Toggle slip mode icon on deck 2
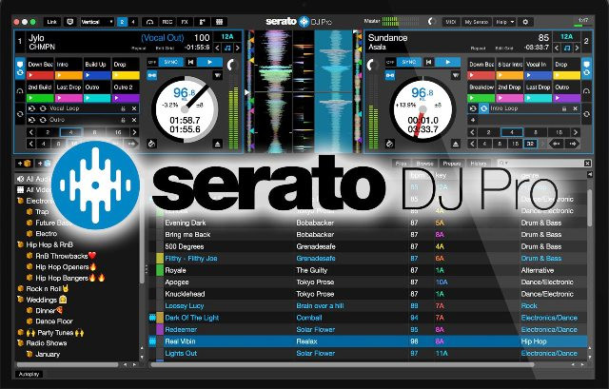The width and height of the screenshot is (609, 389). (x=390, y=144)
